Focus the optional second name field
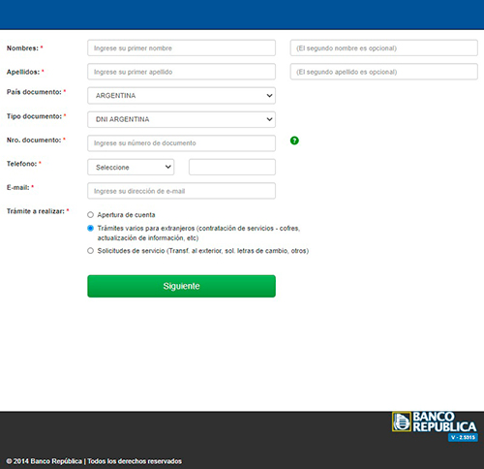Image resolution: width=484 pixels, height=469 pixels. click(x=384, y=48)
